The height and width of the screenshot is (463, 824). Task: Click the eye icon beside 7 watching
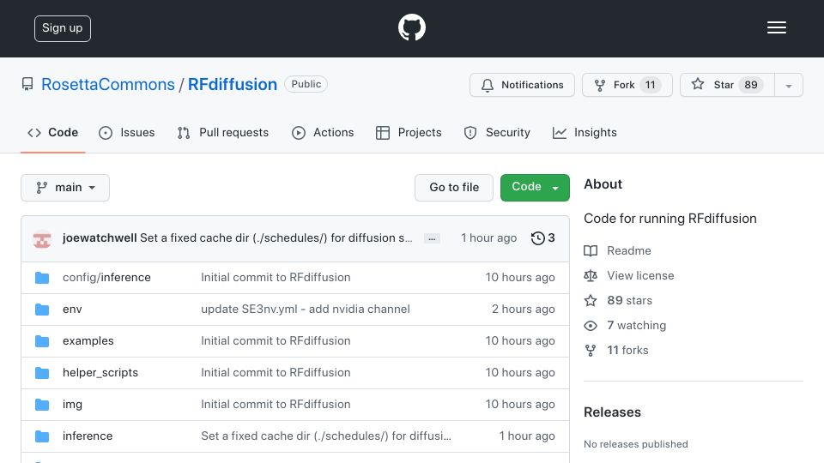click(x=591, y=326)
